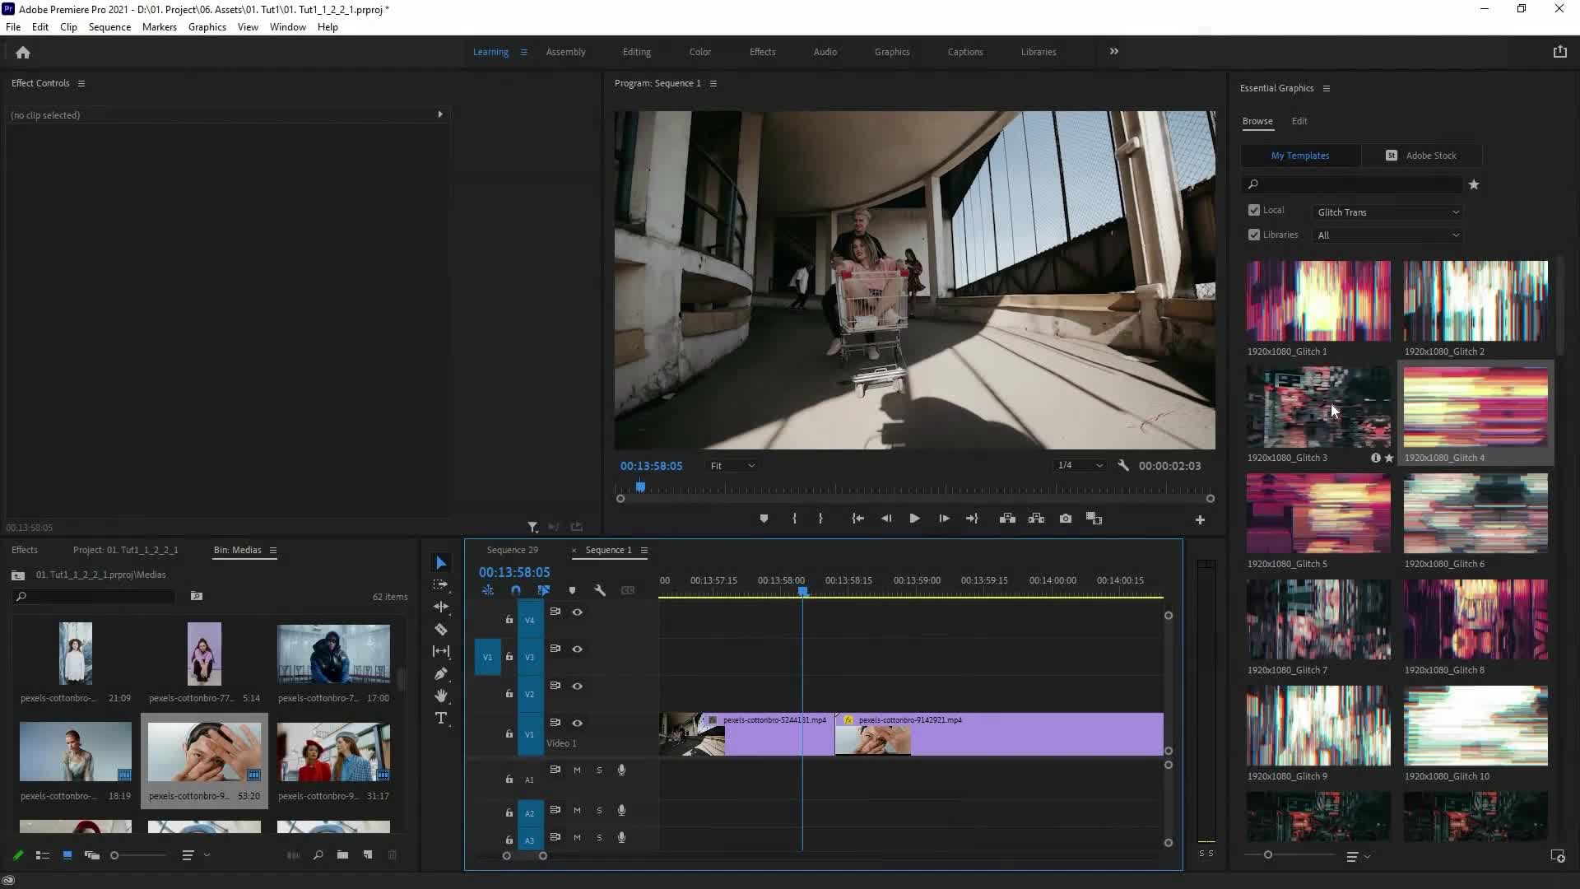The image size is (1580, 889).
Task: Open the Bin Medias panel menu
Action: pos(272,550)
